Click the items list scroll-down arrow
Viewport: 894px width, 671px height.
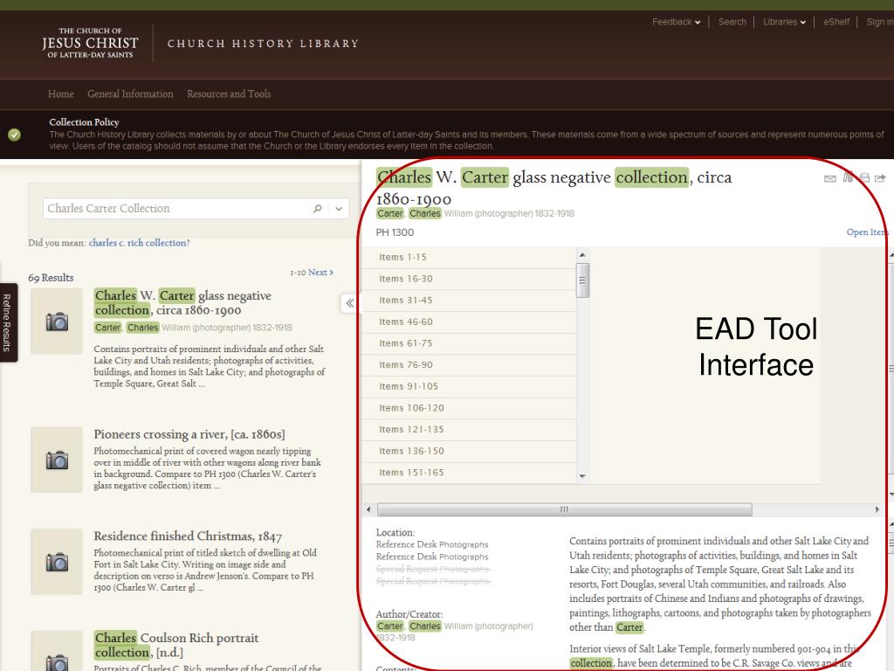pyautogui.click(x=582, y=476)
